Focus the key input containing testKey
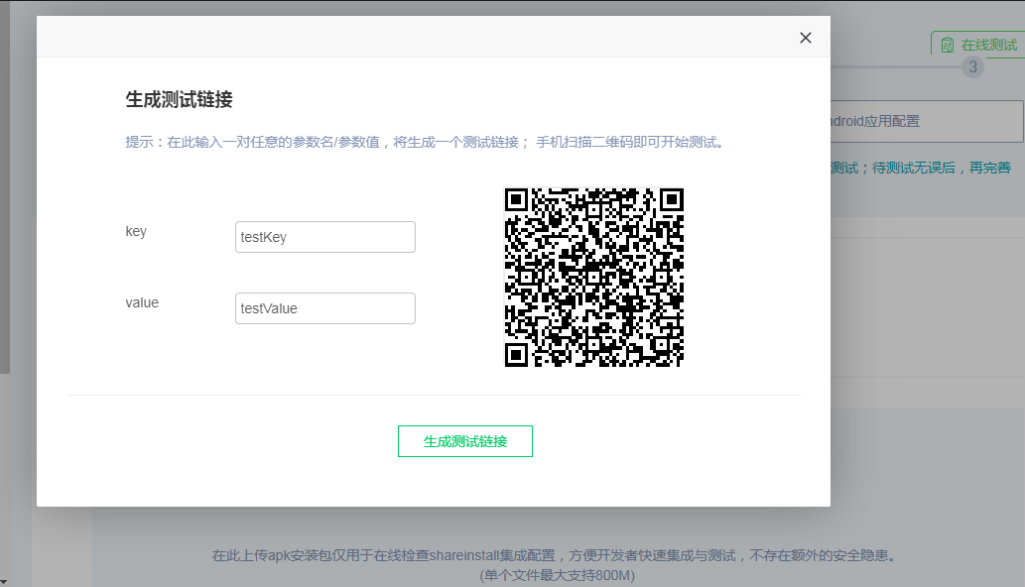The height and width of the screenshot is (587, 1025). click(x=324, y=236)
